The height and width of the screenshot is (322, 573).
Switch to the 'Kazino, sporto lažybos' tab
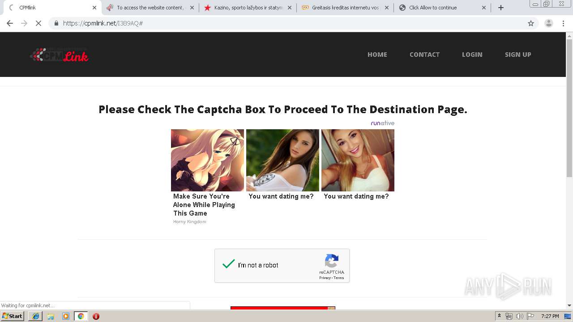(248, 8)
